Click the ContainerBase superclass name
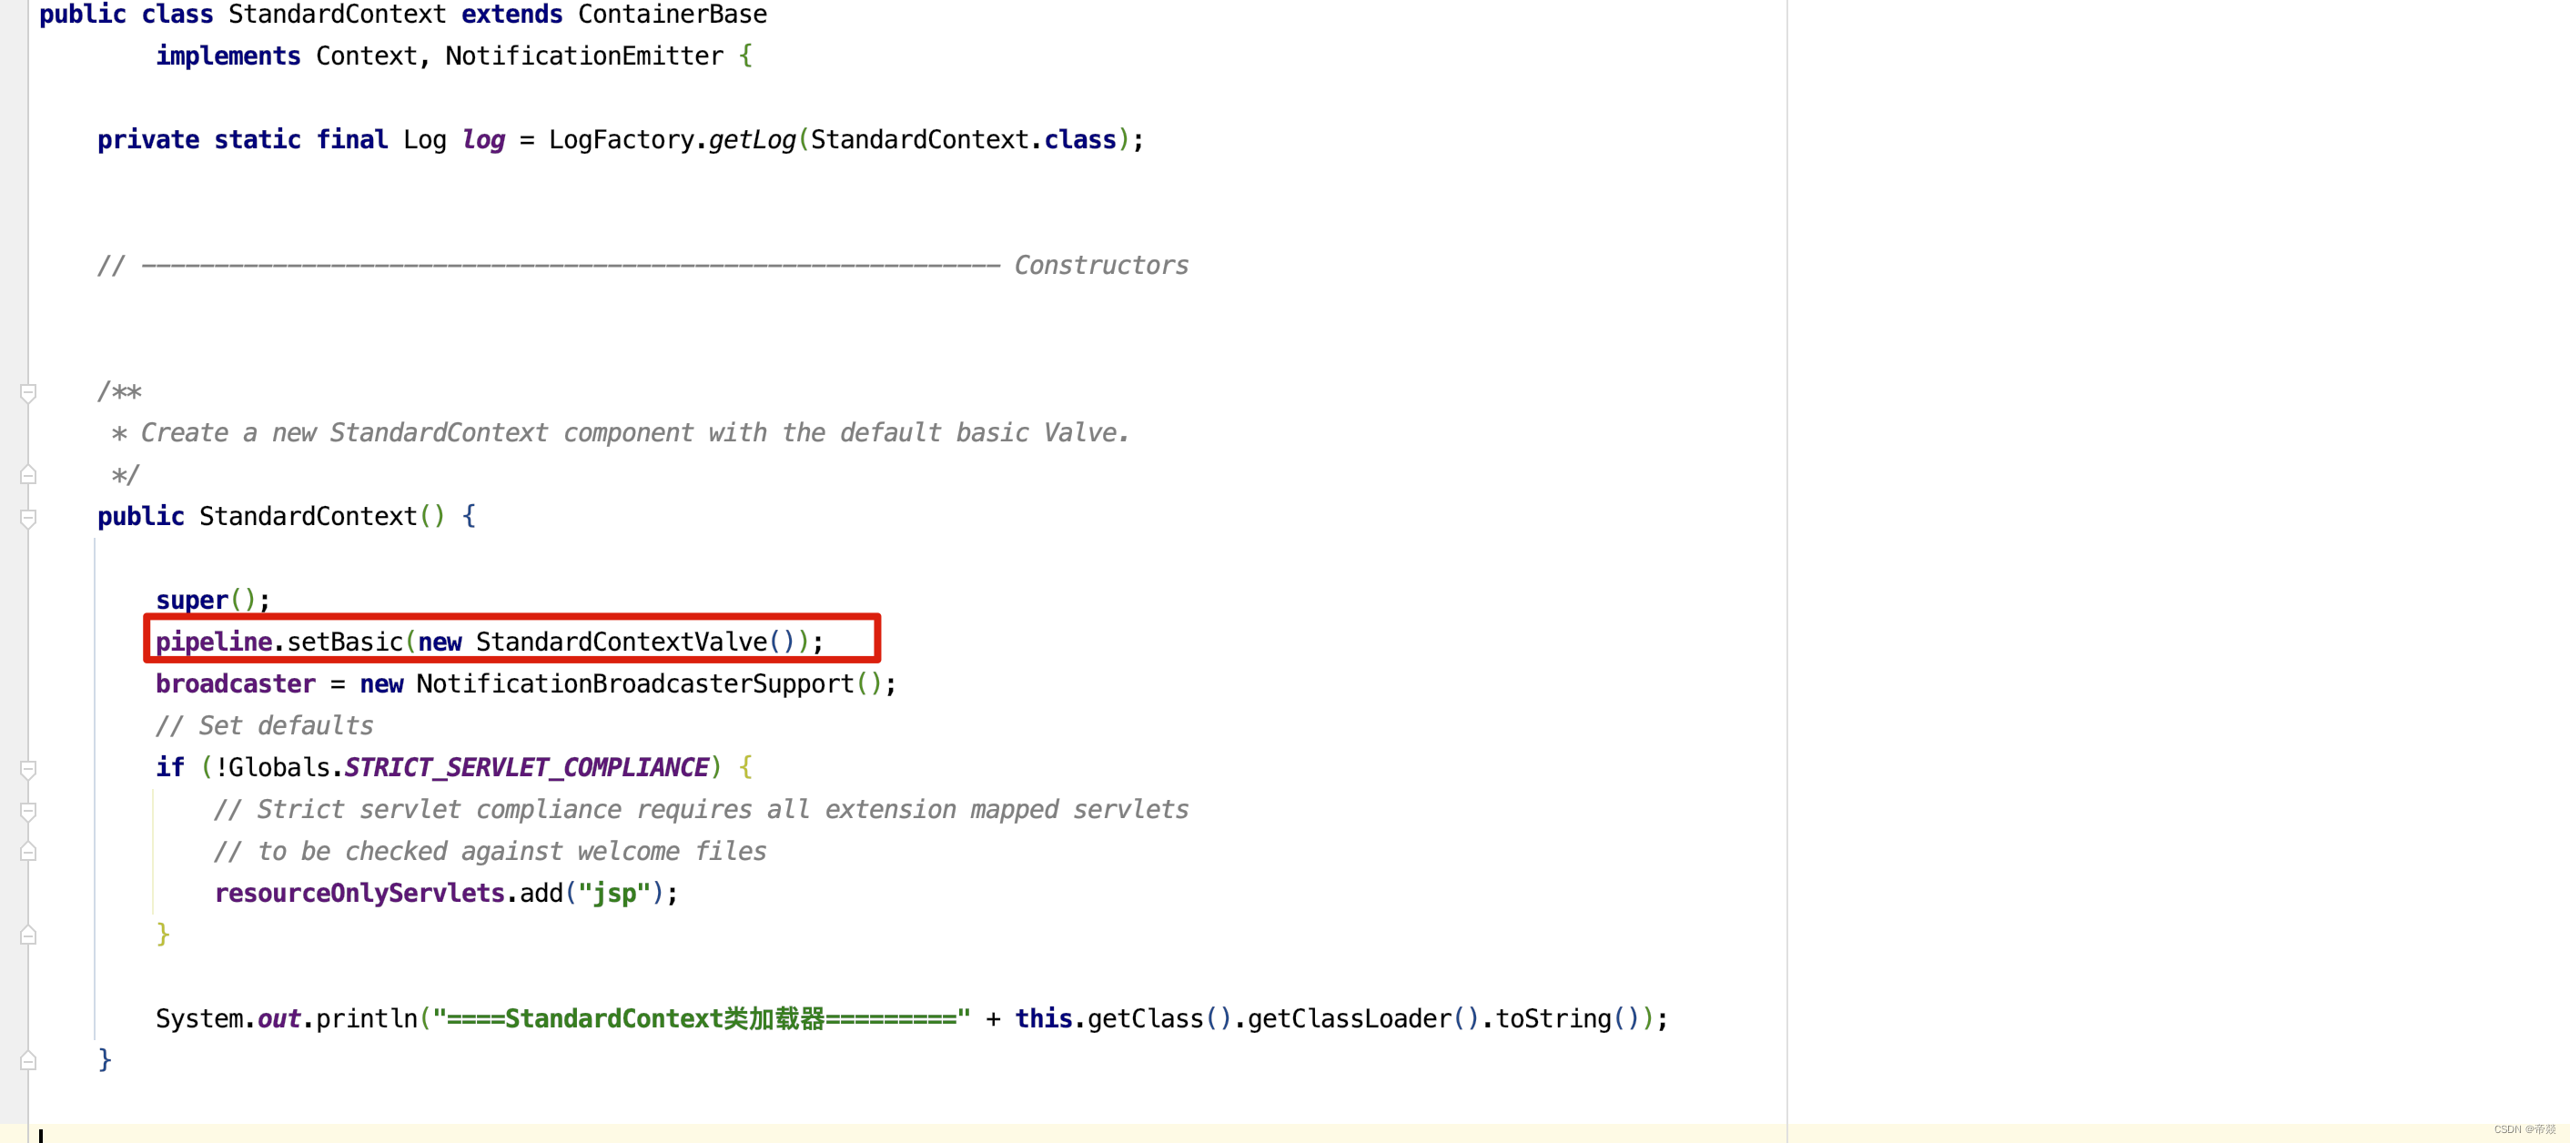Viewport: 2570px width, 1143px height. (x=672, y=15)
